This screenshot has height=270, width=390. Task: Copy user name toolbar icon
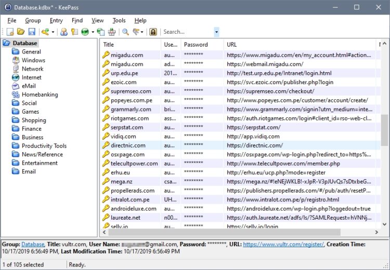pos(64,32)
